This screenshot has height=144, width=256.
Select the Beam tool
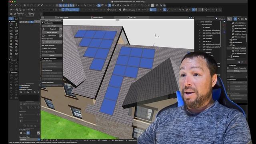click(x=11, y=28)
